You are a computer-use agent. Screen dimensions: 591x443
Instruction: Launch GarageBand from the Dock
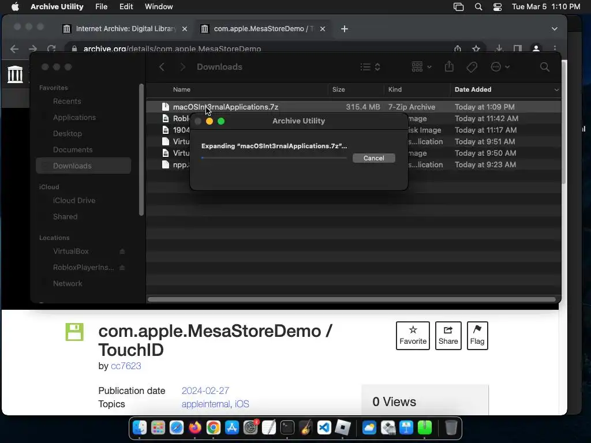click(x=306, y=428)
